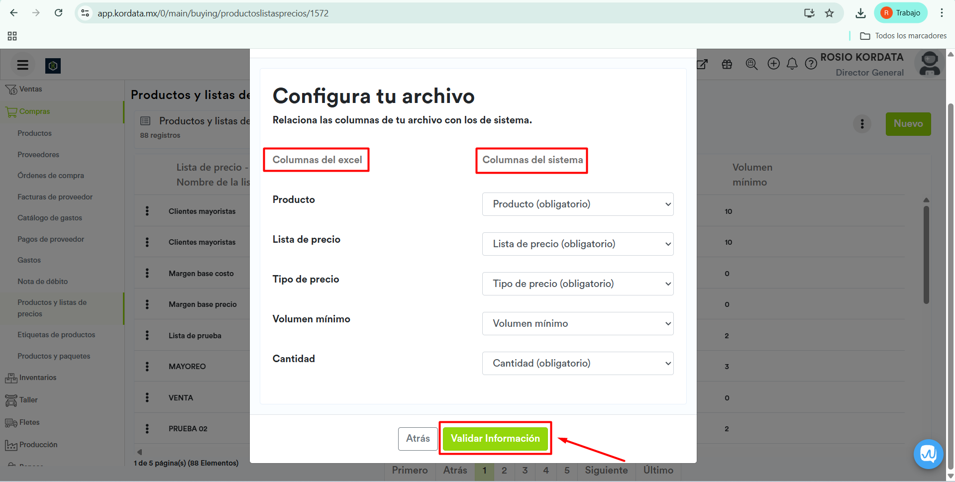The image size is (955, 482).
Task: Open the hamburger menu icon
Action: click(x=23, y=65)
